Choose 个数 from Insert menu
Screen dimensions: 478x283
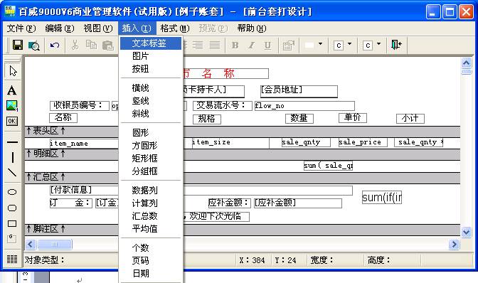pyautogui.click(x=151, y=248)
